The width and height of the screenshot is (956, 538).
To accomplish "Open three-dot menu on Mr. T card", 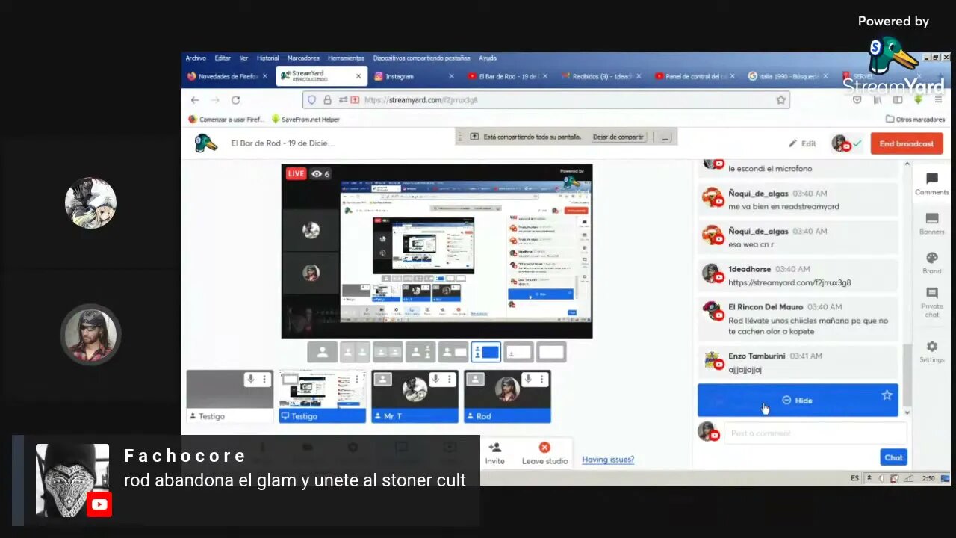I will click(x=449, y=380).
